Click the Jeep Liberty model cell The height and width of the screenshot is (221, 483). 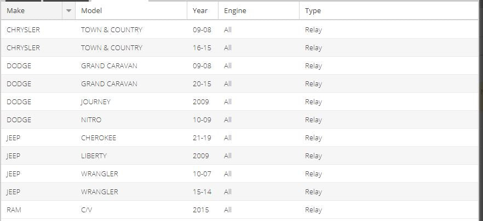pos(94,156)
